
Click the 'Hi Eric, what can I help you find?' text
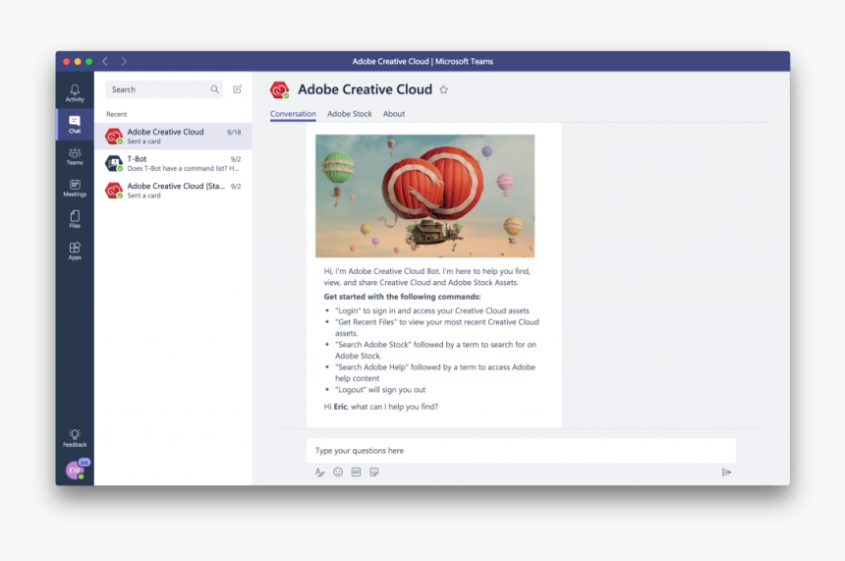(381, 407)
